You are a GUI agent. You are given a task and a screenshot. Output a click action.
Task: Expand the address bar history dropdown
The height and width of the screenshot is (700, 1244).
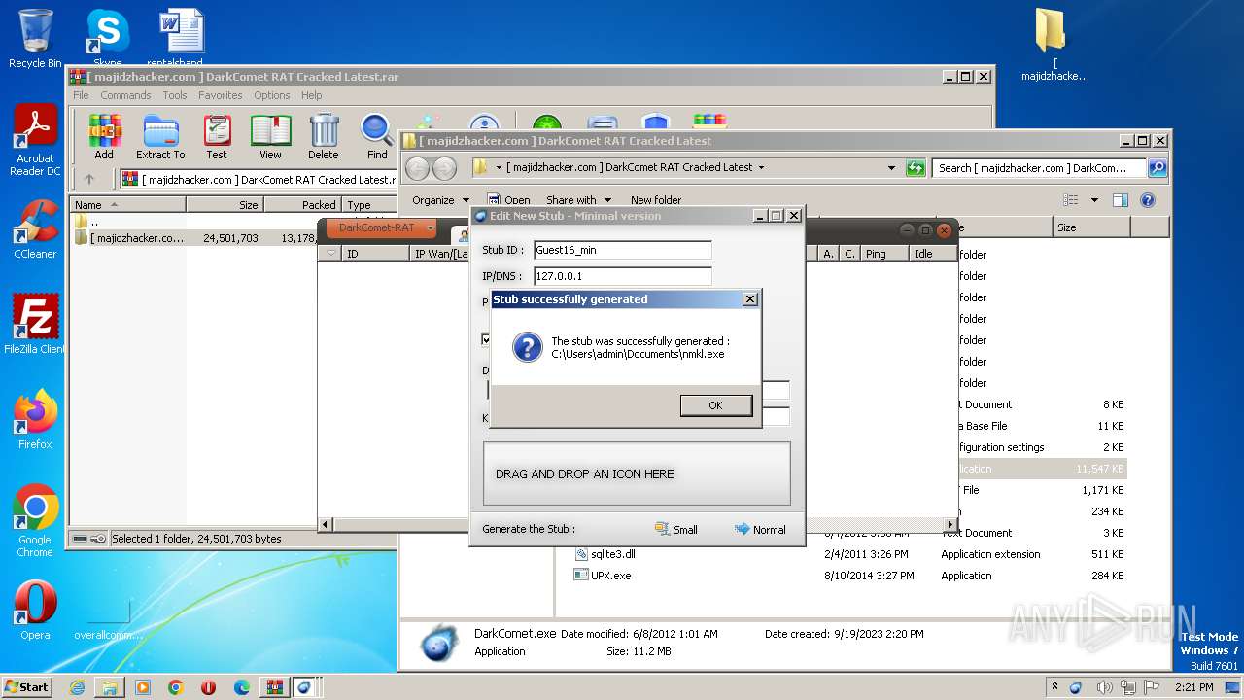(891, 168)
